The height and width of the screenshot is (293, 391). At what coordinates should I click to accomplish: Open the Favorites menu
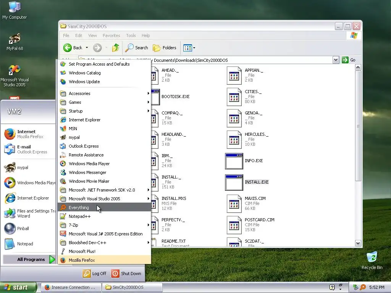click(x=111, y=35)
